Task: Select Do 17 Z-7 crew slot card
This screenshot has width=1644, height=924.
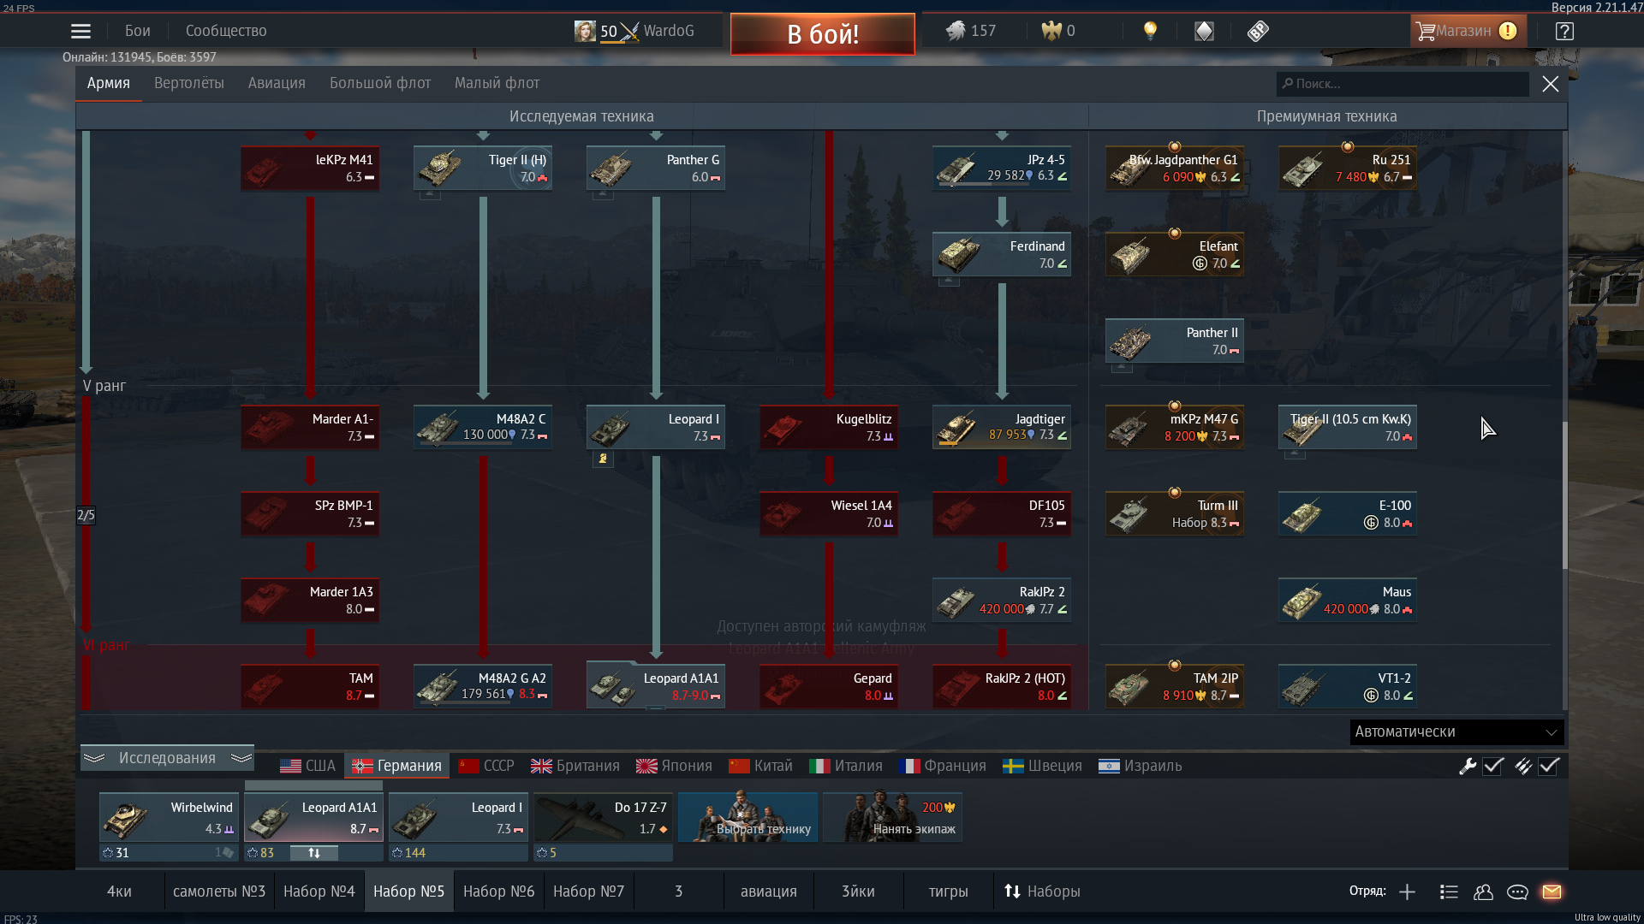Action: point(603,818)
